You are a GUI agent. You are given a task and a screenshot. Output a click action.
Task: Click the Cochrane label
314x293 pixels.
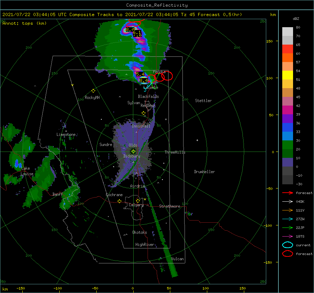[x=114, y=195]
